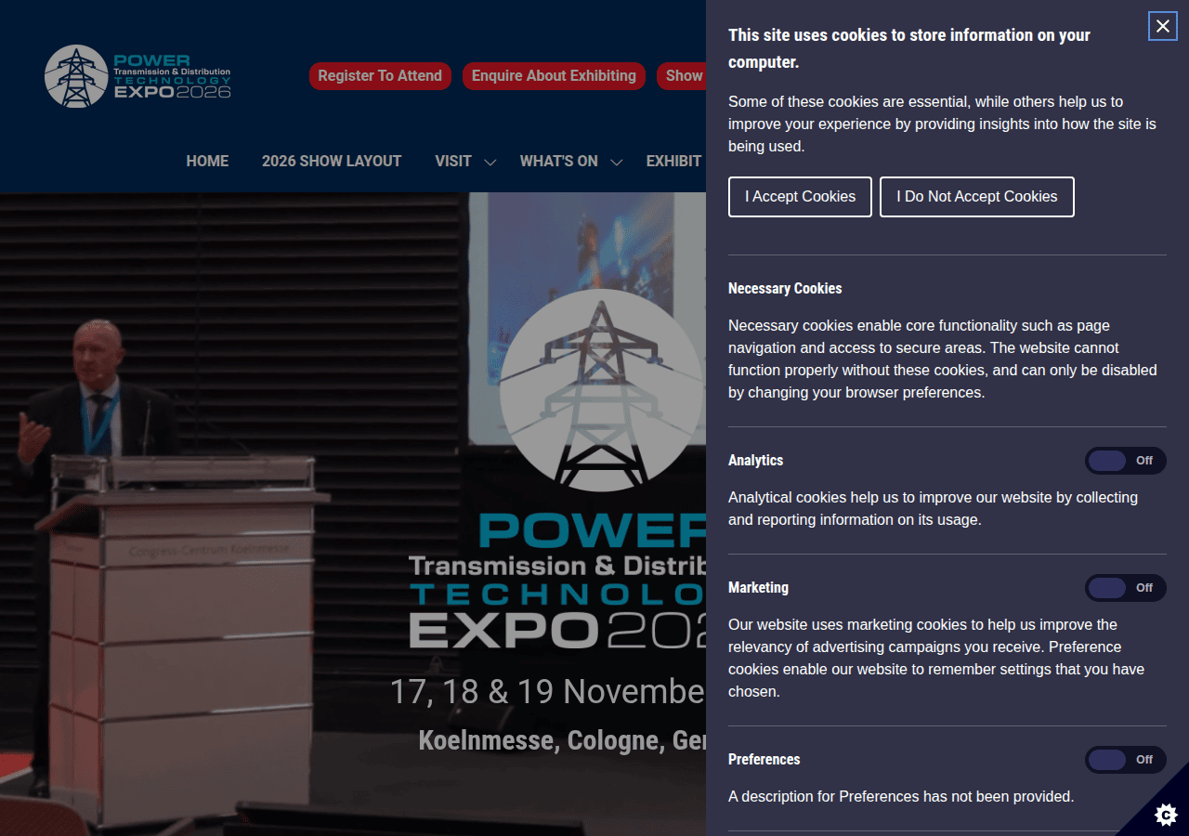Turn on the Analytics cookies toggle
The width and height of the screenshot is (1189, 836).
coord(1126,461)
